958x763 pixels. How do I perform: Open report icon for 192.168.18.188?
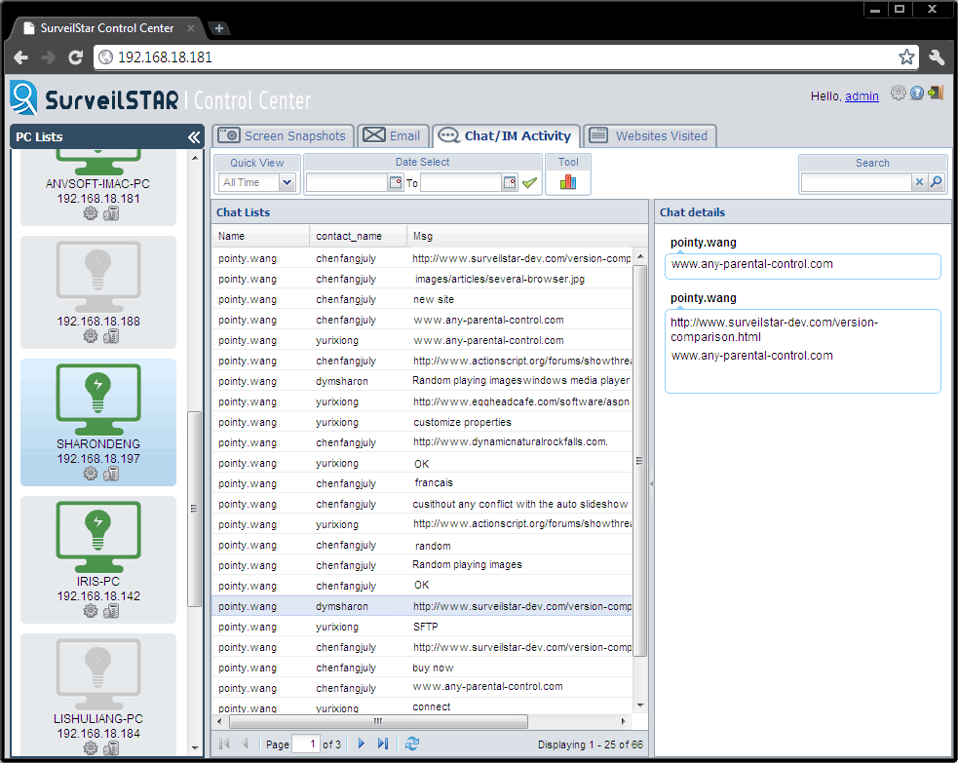click(x=111, y=336)
